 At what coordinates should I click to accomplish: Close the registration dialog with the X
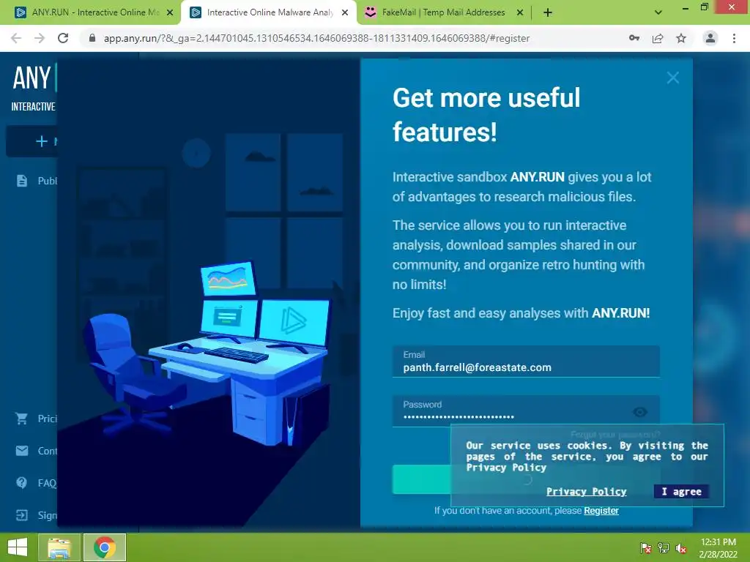672,78
